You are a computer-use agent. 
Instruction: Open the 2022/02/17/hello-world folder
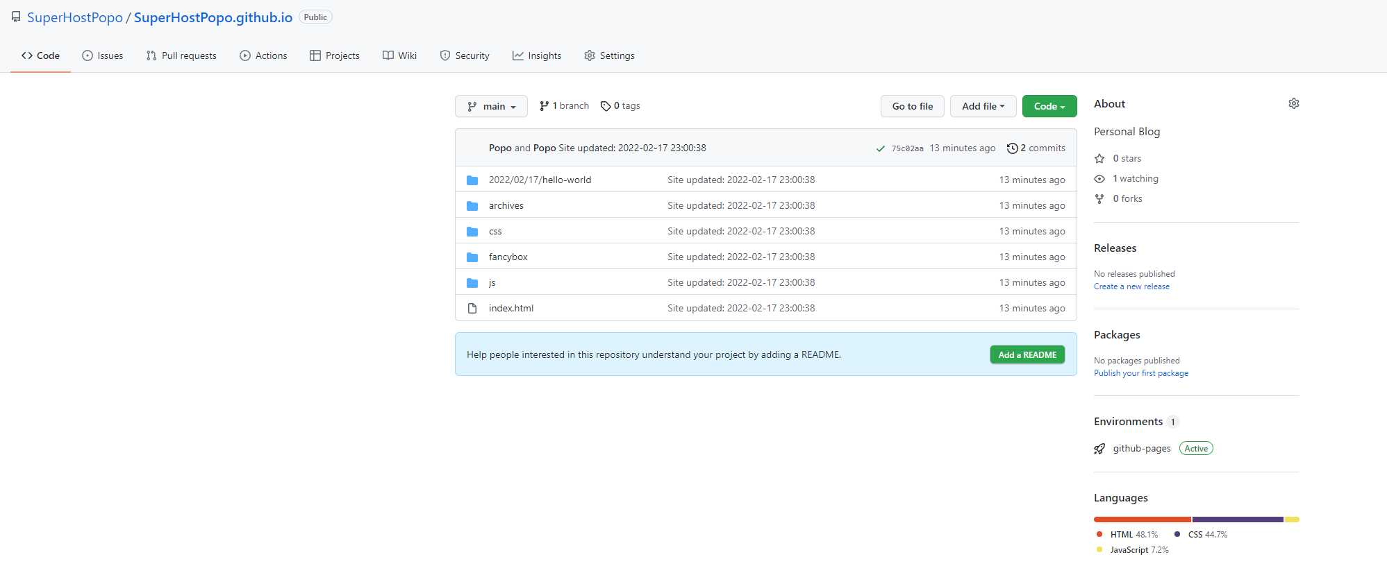click(540, 180)
